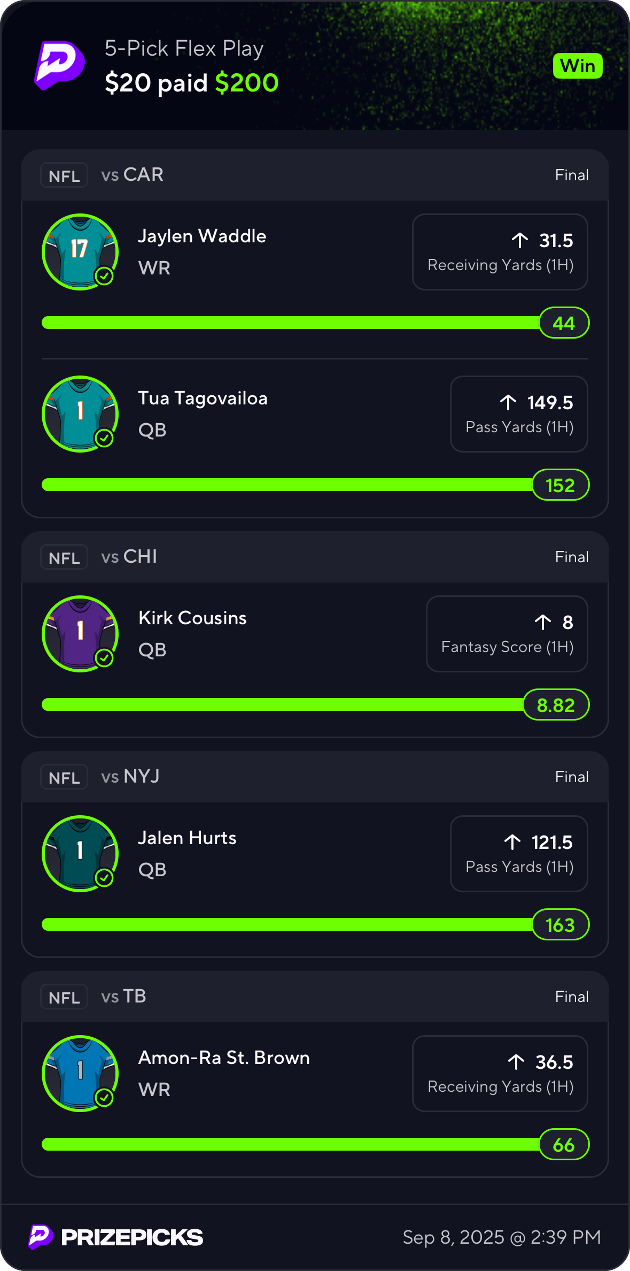The image size is (630, 1271).
Task: Click Jalen Hurts' 121.5 Pass Yards box
Action: click(519, 854)
